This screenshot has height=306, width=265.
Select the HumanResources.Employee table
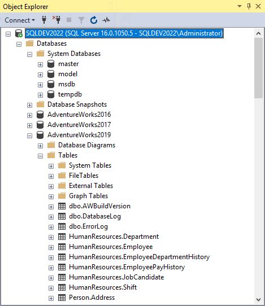111,247
